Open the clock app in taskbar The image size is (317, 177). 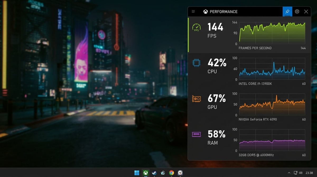(180, 173)
